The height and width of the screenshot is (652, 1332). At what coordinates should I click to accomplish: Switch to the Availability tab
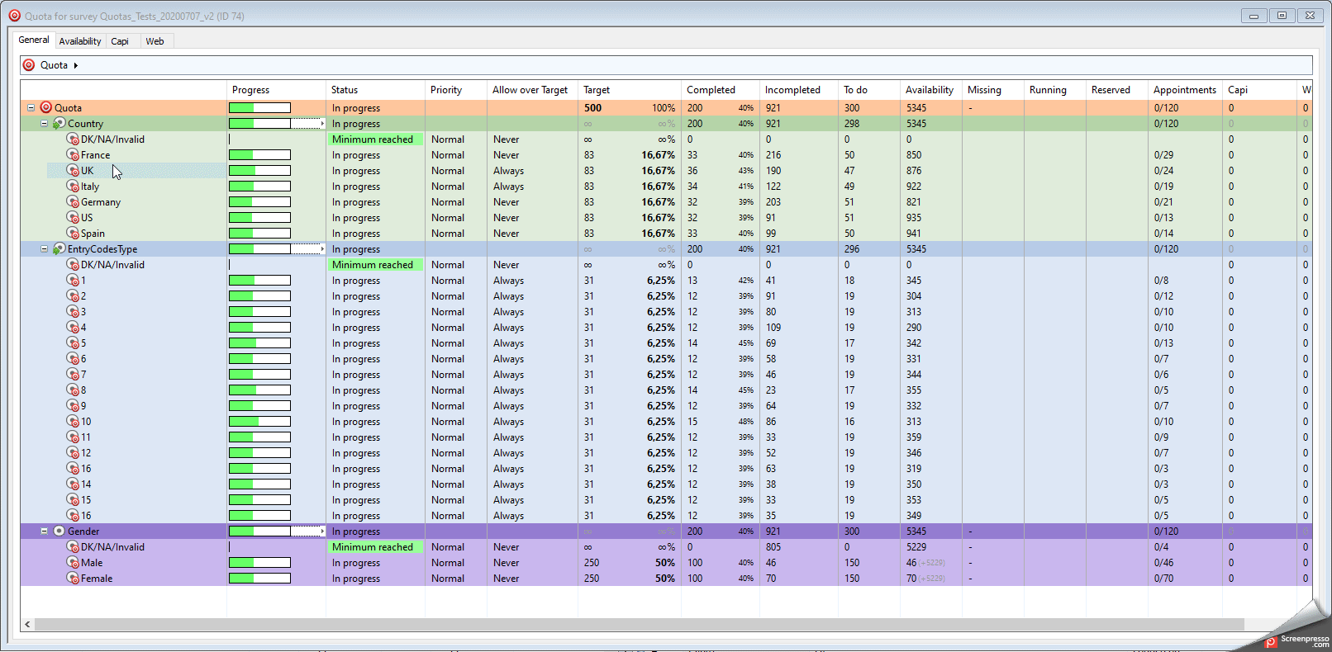(x=80, y=41)
